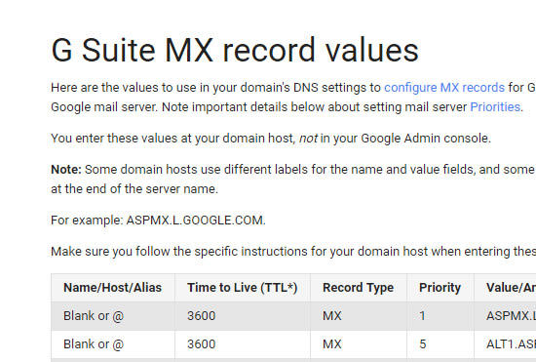Click the bold 'Note:' label
536x362 pixels.
point(66,170)
